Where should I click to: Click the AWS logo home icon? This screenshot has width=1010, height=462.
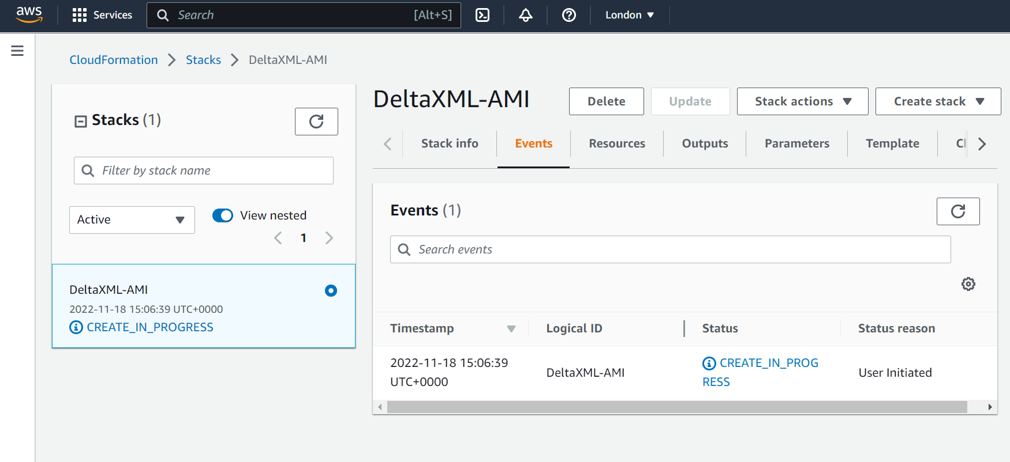(x=29, y=15)
